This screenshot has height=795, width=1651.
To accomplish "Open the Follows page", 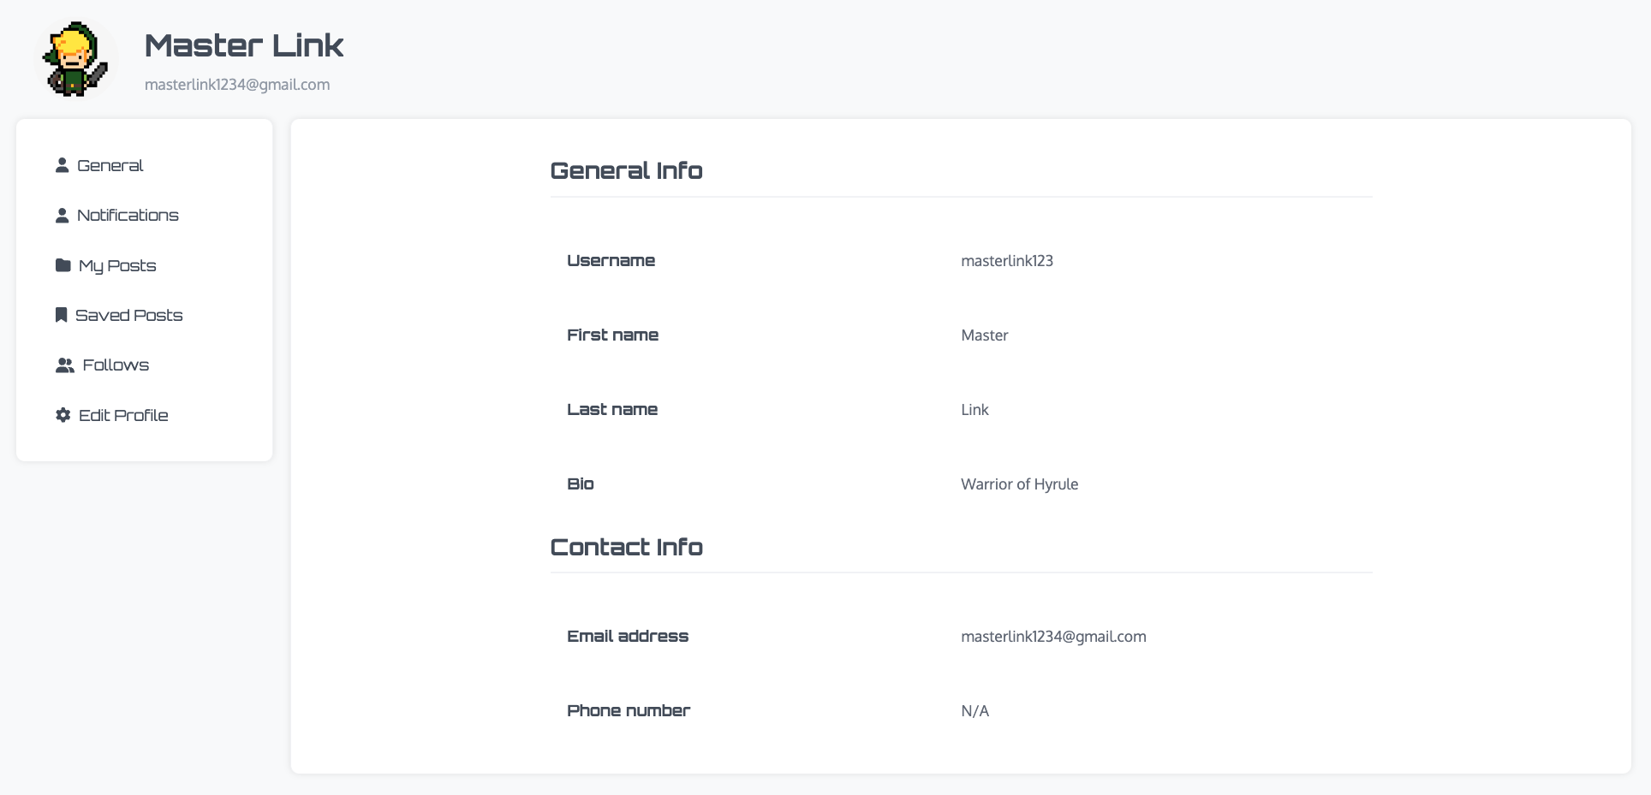I will pyautogui.click(x=116, y=365).
